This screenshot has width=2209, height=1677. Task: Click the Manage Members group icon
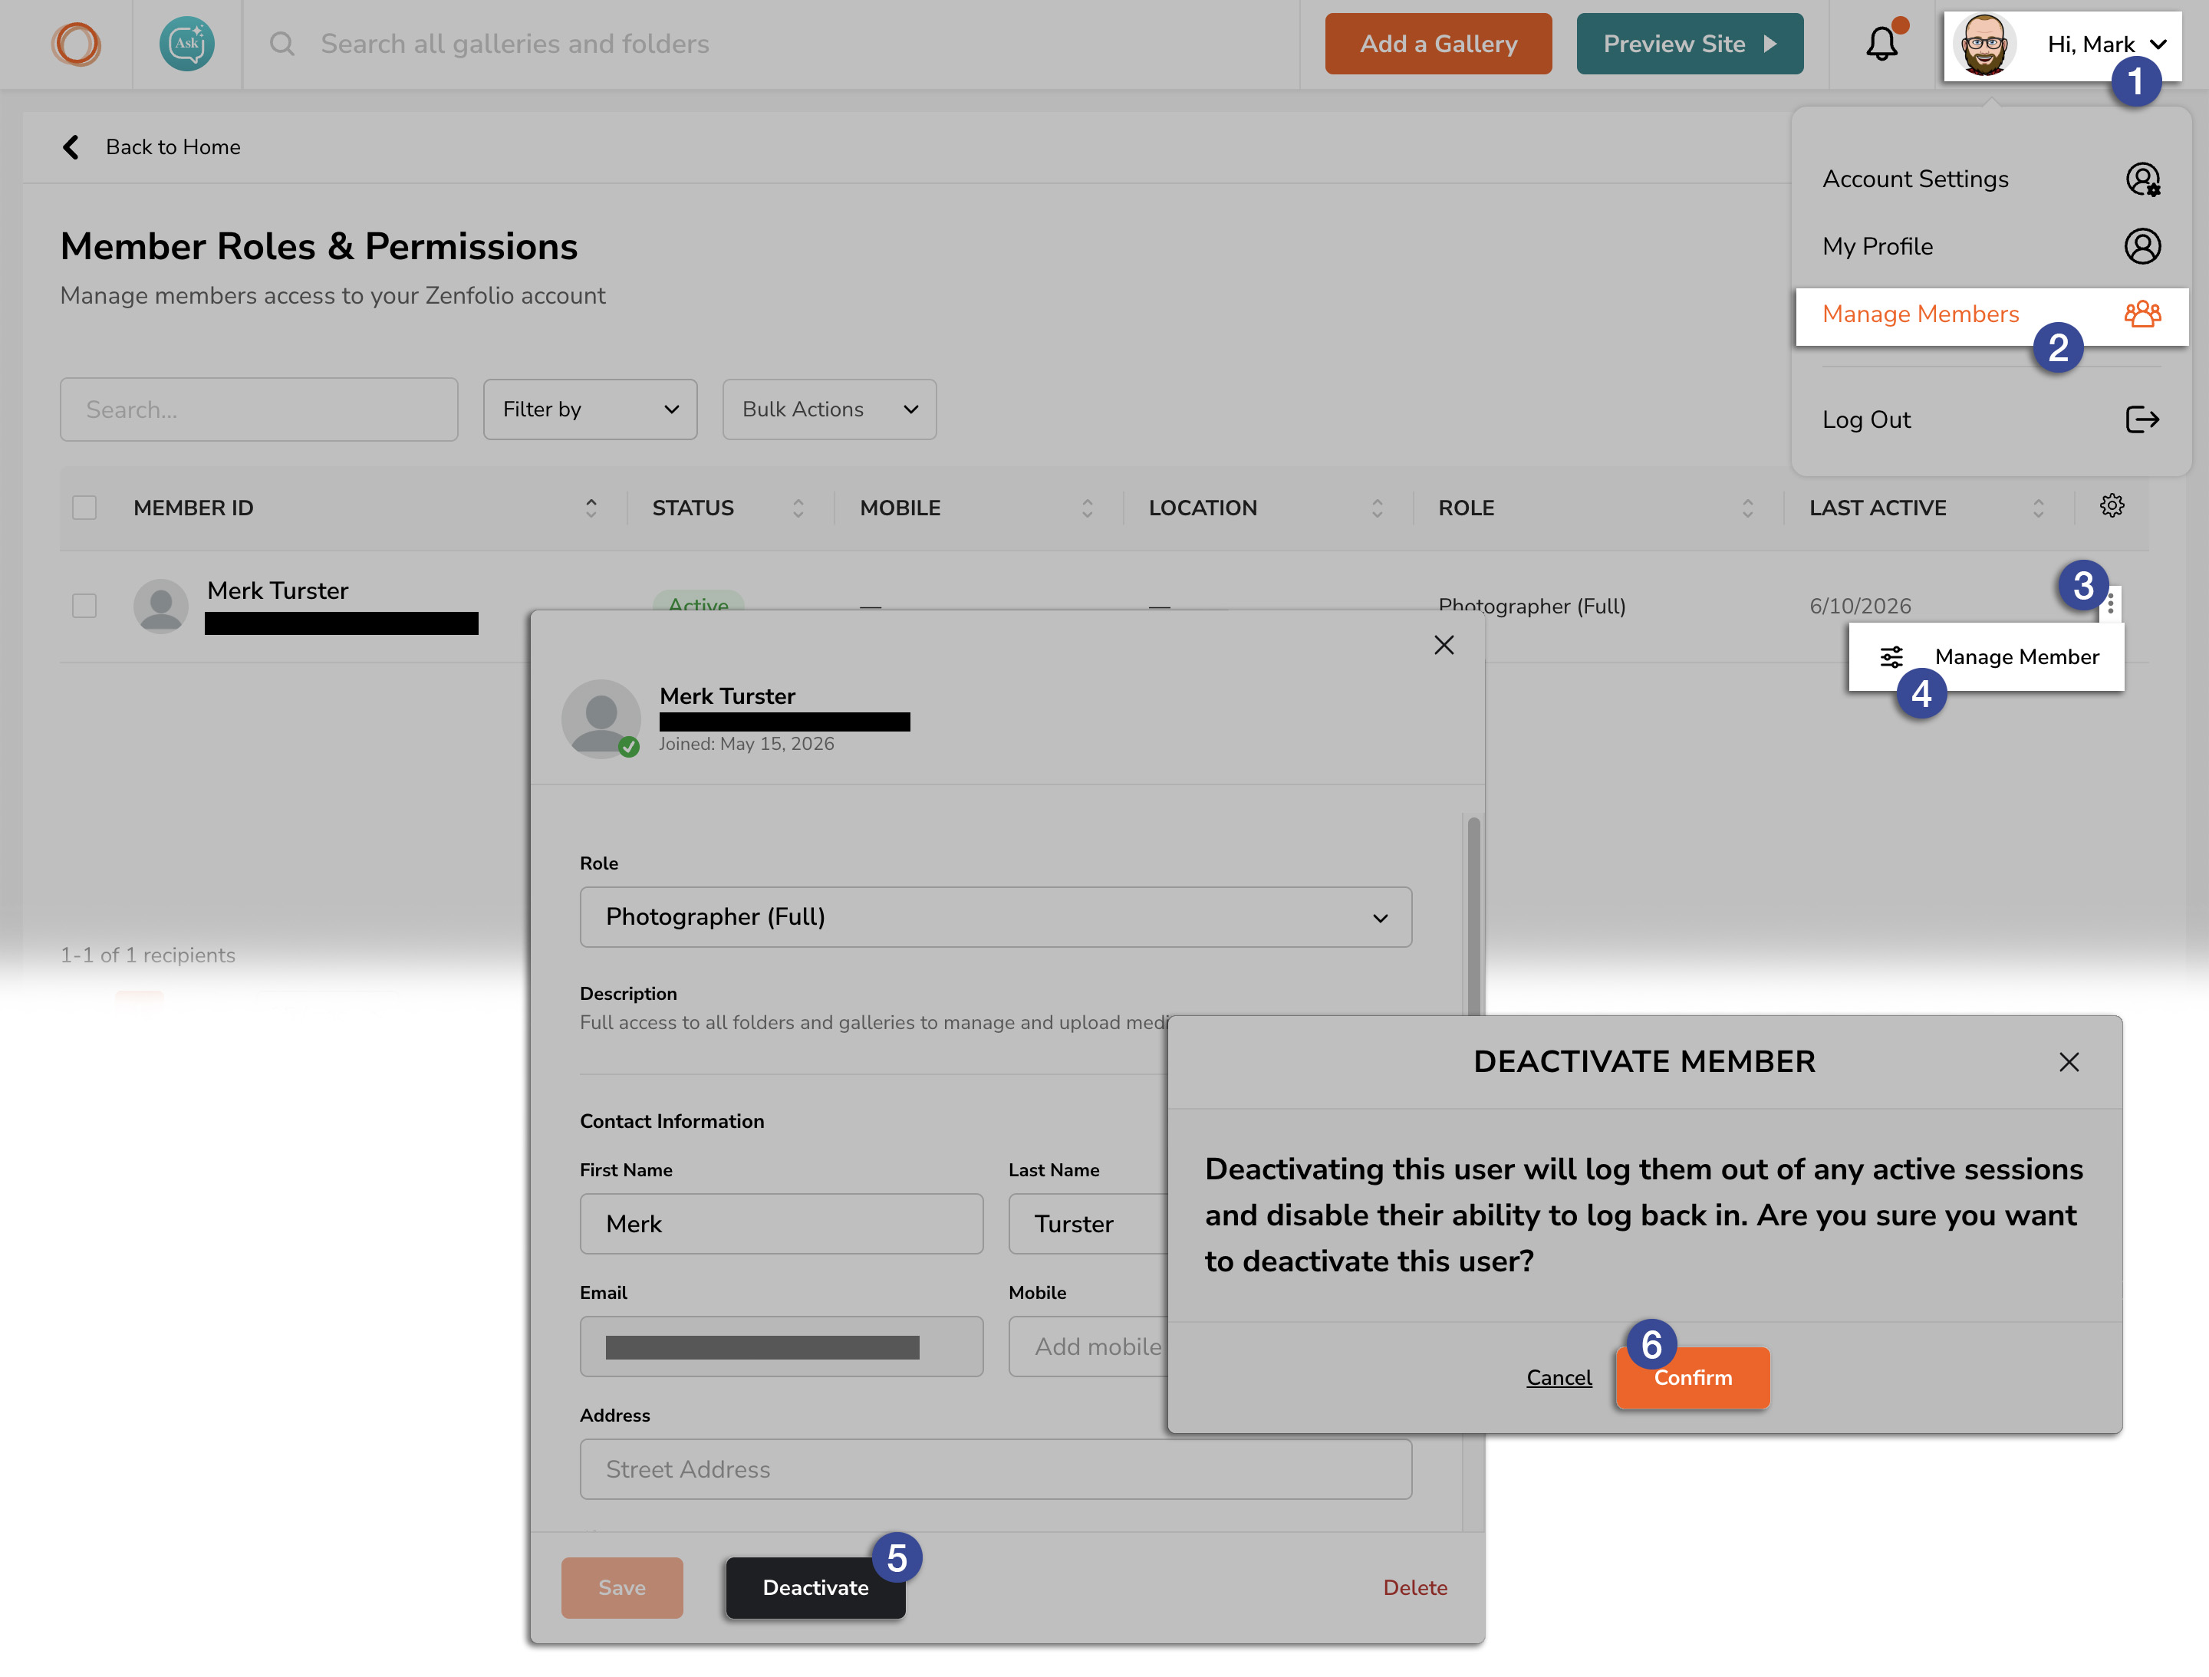2142,314
